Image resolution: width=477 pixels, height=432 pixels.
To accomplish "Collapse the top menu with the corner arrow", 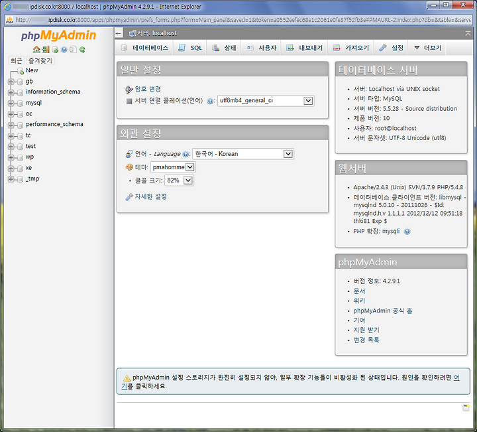I will click(468, 33).
